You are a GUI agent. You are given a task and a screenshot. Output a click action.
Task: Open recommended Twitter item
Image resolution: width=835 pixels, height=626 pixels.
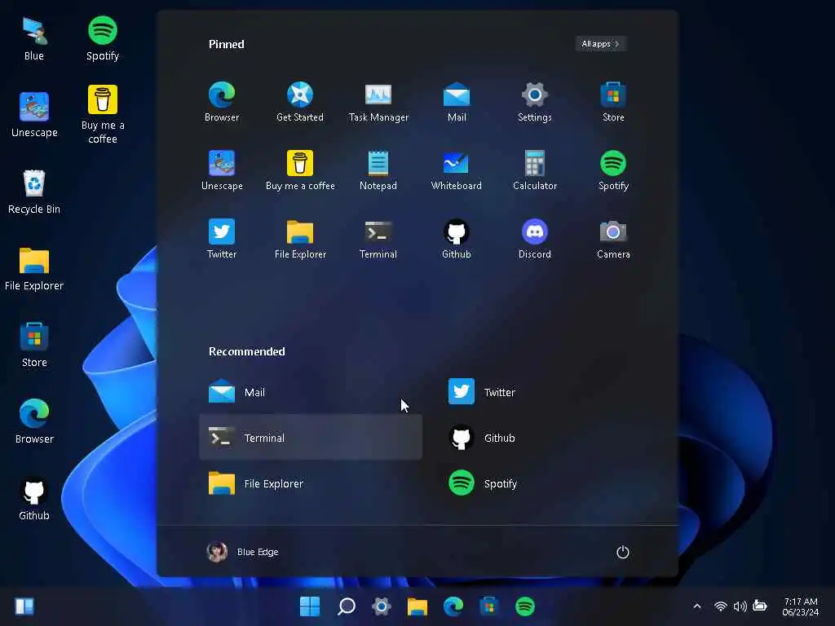click(549, 392)
